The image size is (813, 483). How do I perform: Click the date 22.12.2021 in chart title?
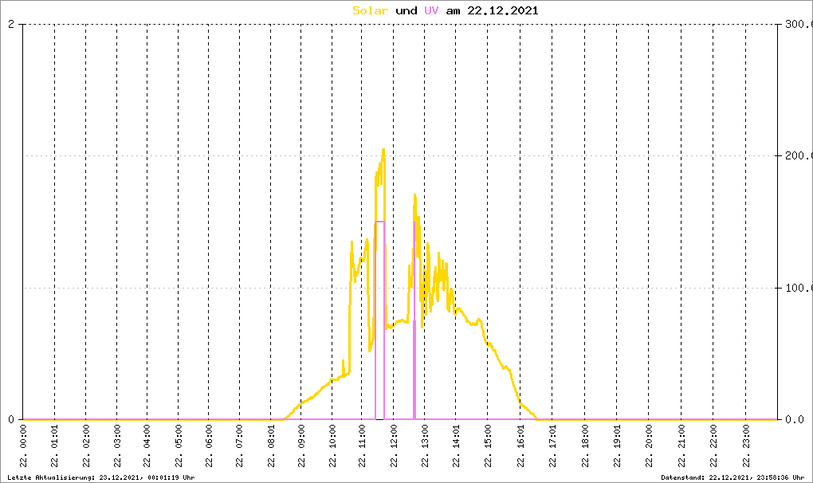pos(504,10)
